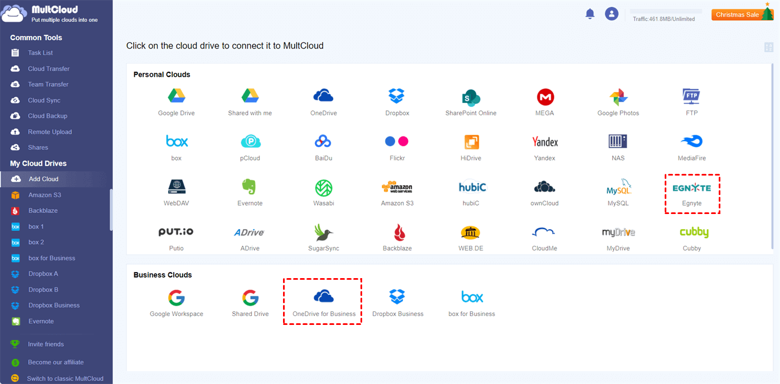Select Wasabi storage
The width and height of the screenshot is (780, 384).
coord(323,192)
